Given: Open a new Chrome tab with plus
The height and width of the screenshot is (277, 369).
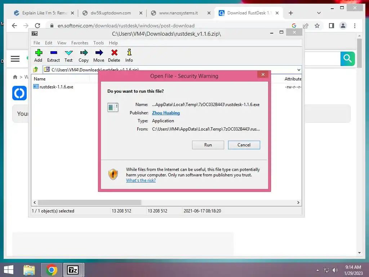Looking at the screenshot, I should click(x=291, y=13).
